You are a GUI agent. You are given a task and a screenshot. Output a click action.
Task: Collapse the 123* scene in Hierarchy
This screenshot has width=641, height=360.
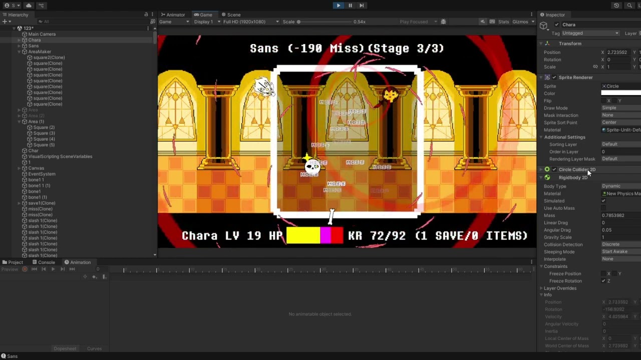tap(13, 28)
